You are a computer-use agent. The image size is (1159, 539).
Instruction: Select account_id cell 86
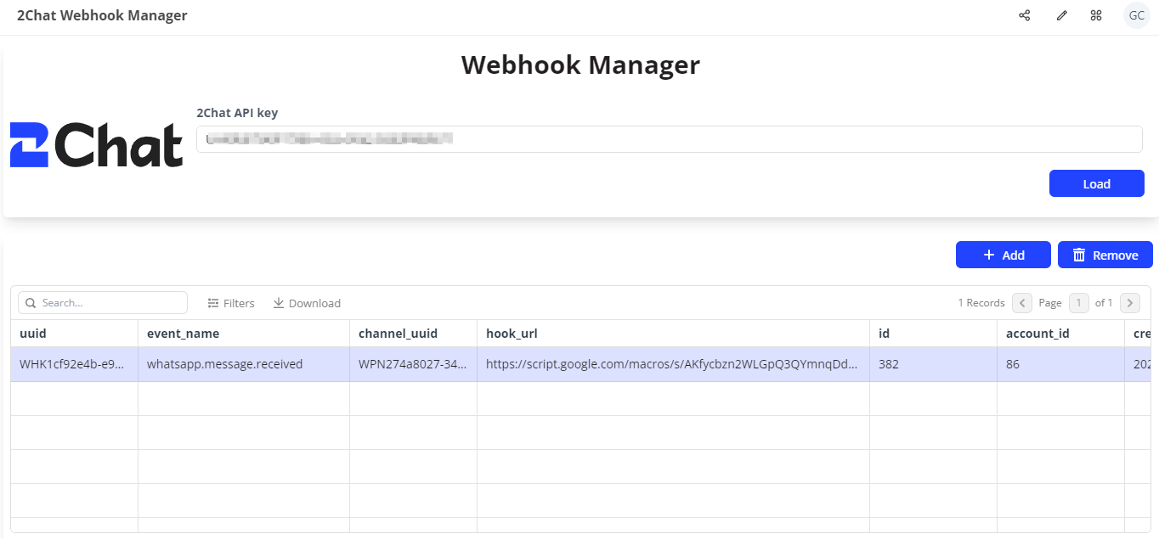tap(1060, 364)
